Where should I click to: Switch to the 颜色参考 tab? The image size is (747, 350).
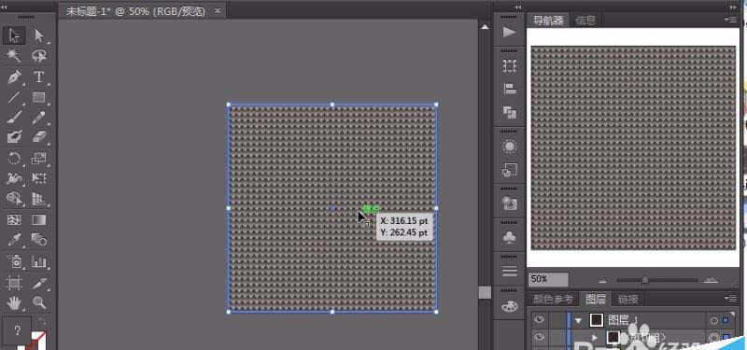(553, 299)
